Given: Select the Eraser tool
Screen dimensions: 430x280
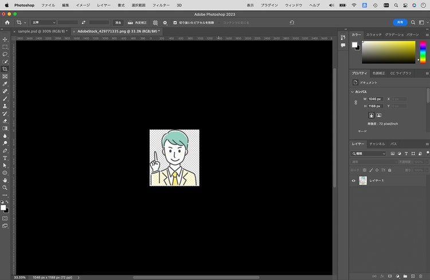Looking at the screenshot, I should coord(5,121).
